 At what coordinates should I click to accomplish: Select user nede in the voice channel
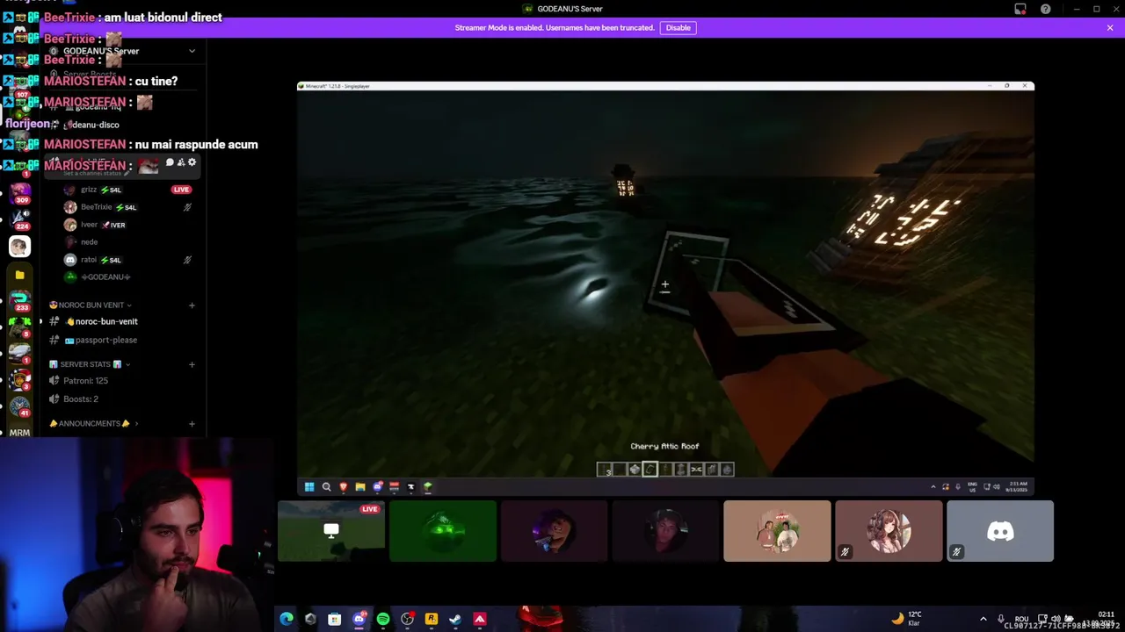pyautogui.click(x=89, y=242)
